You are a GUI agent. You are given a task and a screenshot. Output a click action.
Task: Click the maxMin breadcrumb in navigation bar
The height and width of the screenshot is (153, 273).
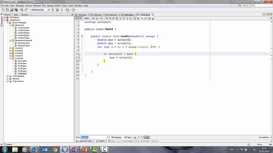(x=102, y=141)
